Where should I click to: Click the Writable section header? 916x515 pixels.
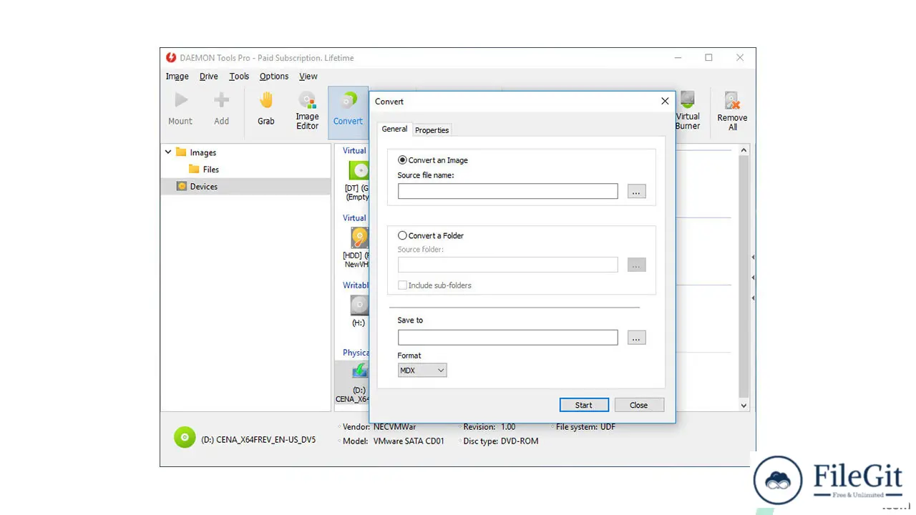click(x=356, y=285)
